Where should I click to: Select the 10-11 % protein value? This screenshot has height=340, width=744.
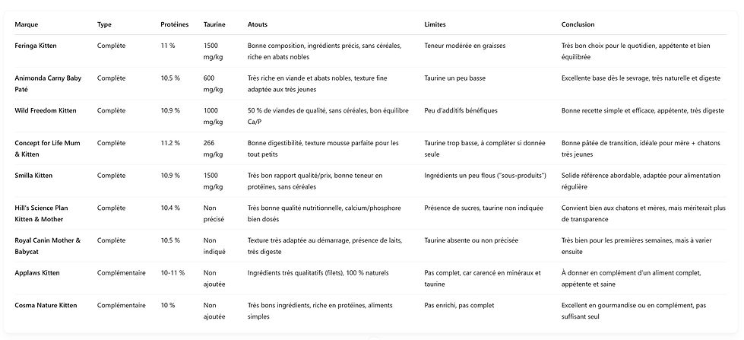tap(173, 272)
